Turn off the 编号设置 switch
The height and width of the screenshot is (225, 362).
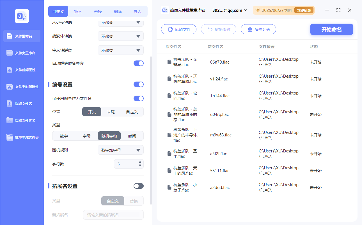[138, 84]
